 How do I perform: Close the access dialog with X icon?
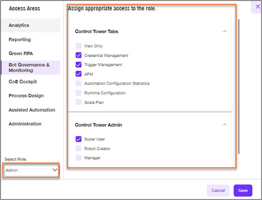tap(258, 7)
